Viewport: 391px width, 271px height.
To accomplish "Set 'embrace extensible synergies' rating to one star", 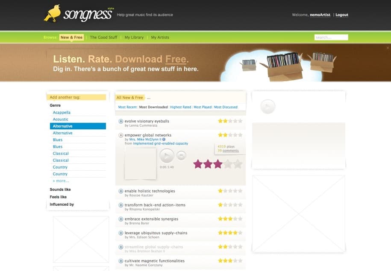I will click(x=220, y=219).
